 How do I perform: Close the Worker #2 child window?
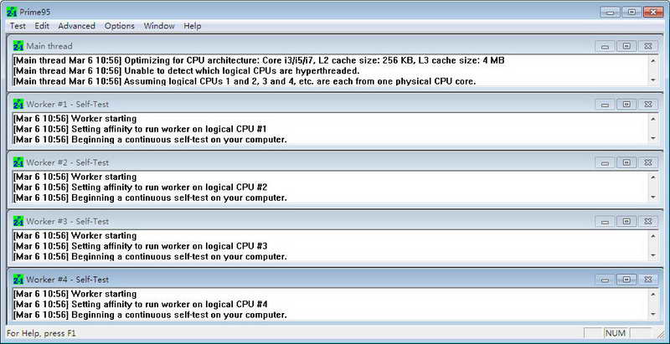coord(648,162)
